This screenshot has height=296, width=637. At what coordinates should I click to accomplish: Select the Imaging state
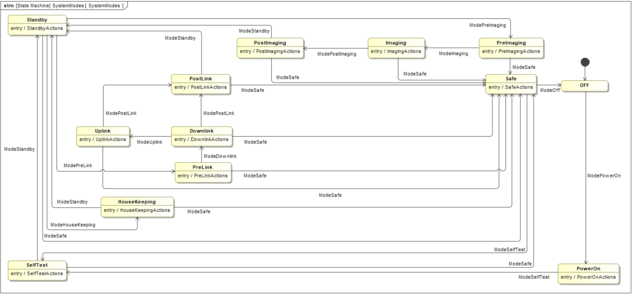[396, 48]
